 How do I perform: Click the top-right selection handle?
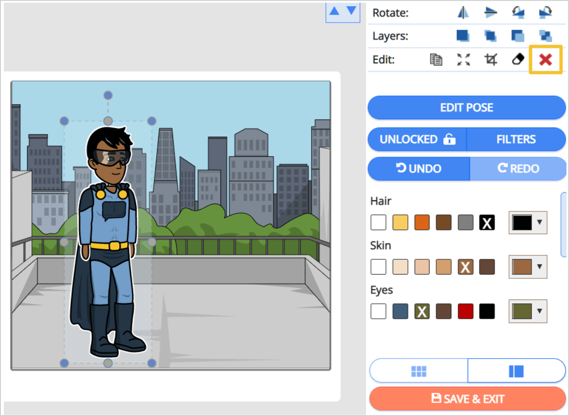click(x=151, y=121)
